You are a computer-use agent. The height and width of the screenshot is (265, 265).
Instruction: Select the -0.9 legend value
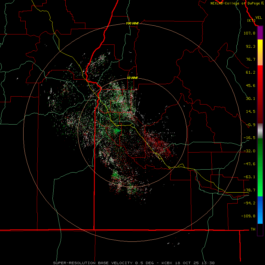click(251, 125)
